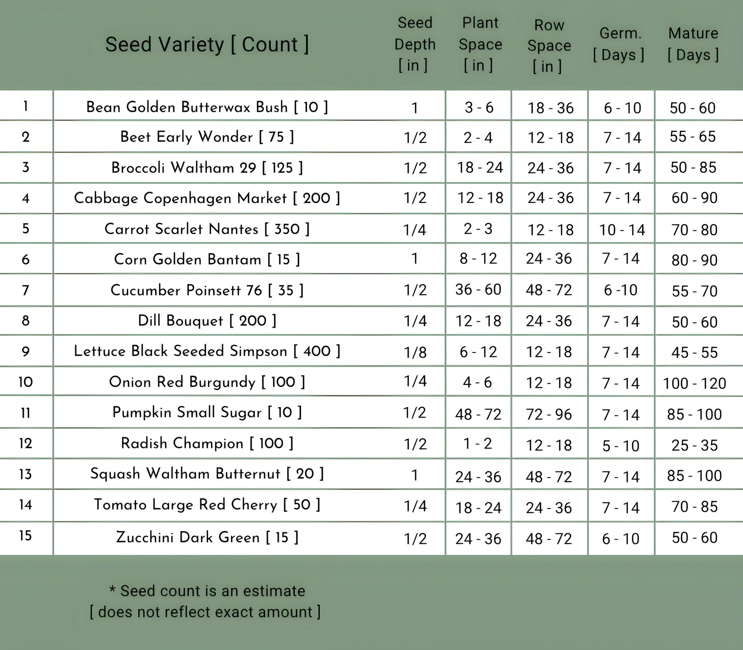Select the Radish Champion maturity value 25 - 35

coord(694,445)
